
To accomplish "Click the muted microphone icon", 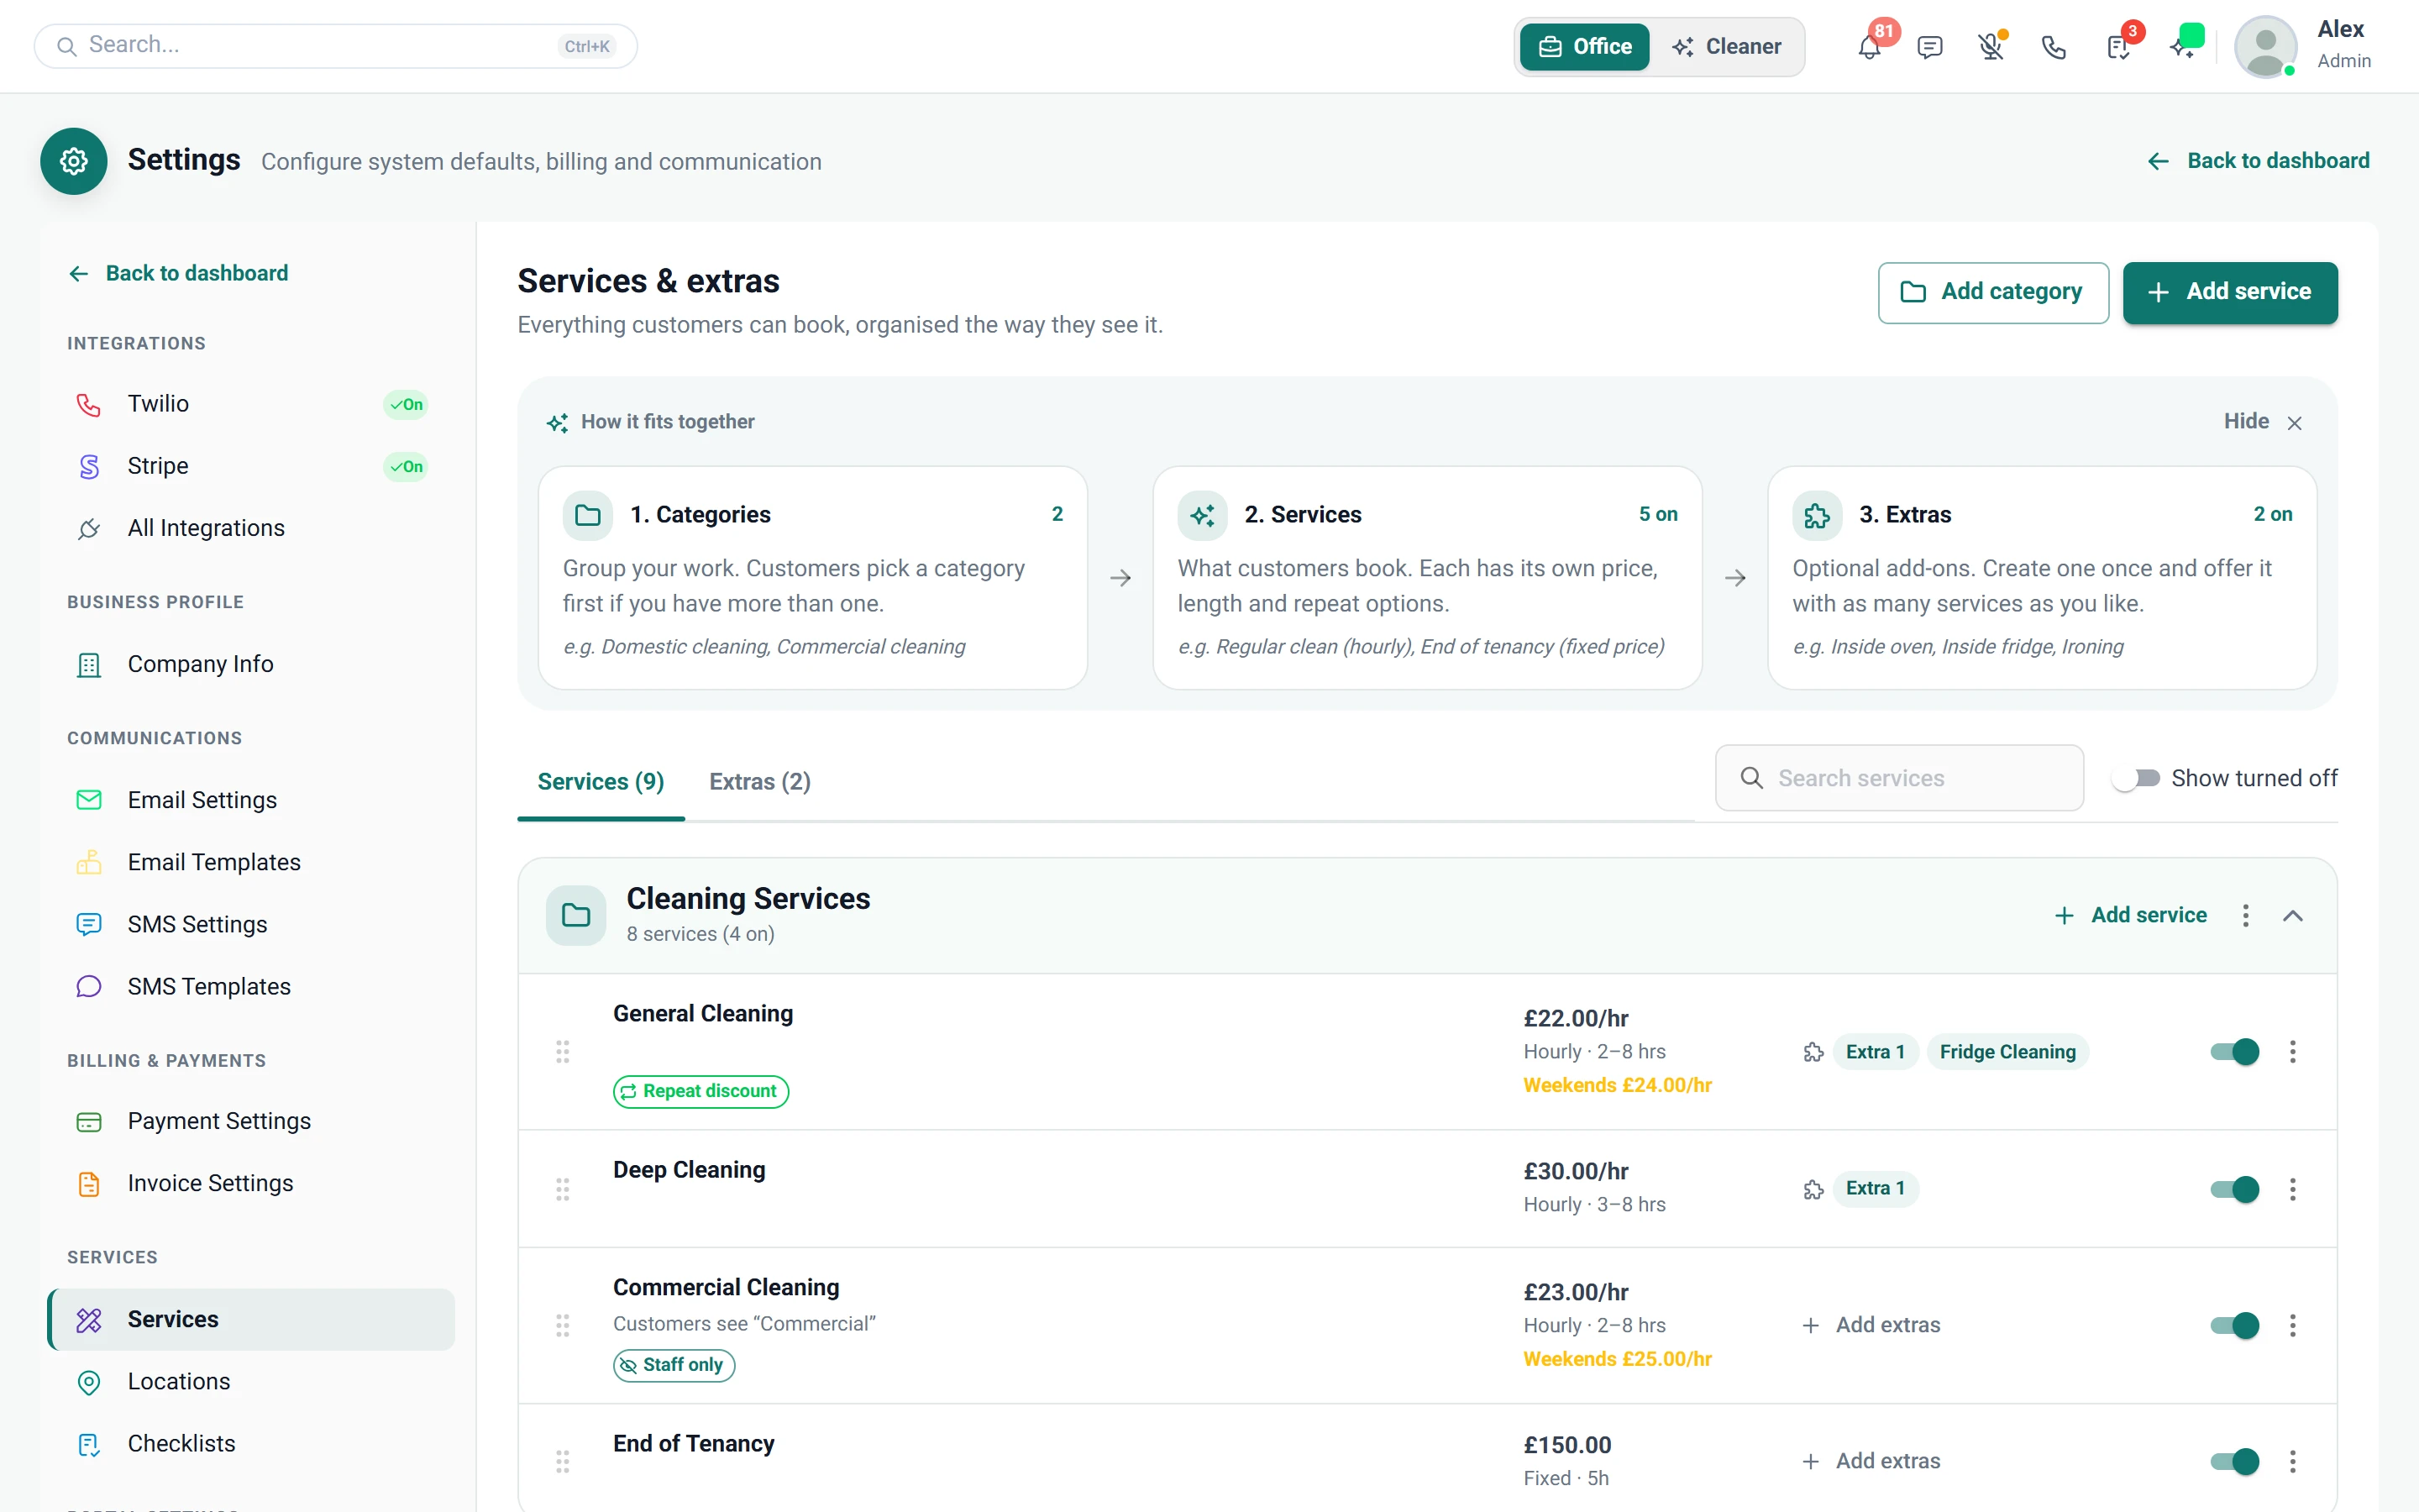I will coord(1991,47).
